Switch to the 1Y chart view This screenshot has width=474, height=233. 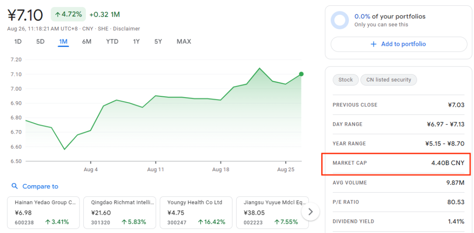[136, 42]
